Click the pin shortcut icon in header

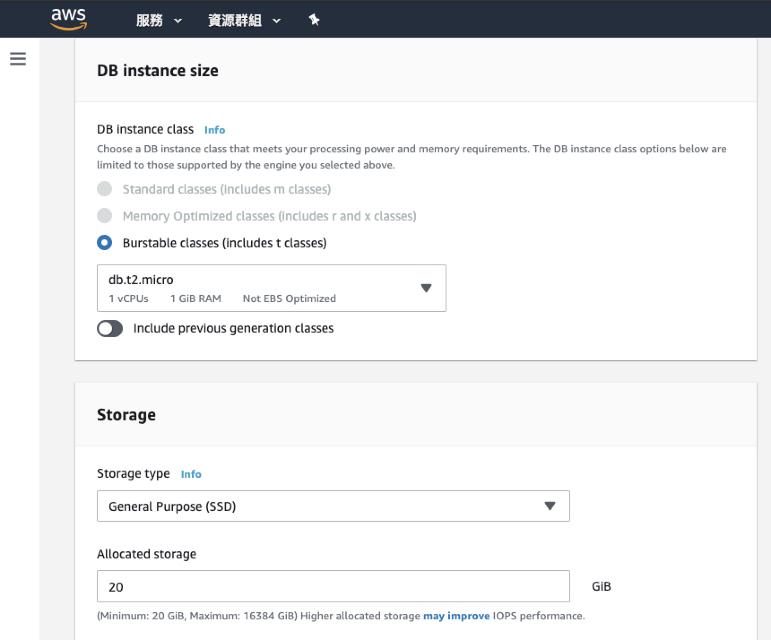314,20
